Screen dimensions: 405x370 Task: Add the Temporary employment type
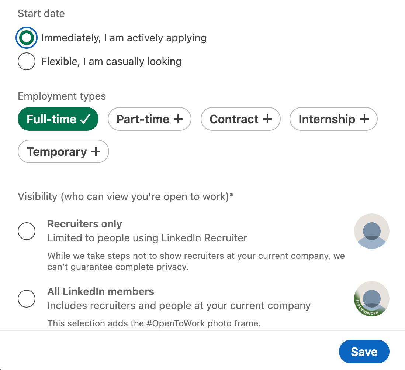[63, 151]
